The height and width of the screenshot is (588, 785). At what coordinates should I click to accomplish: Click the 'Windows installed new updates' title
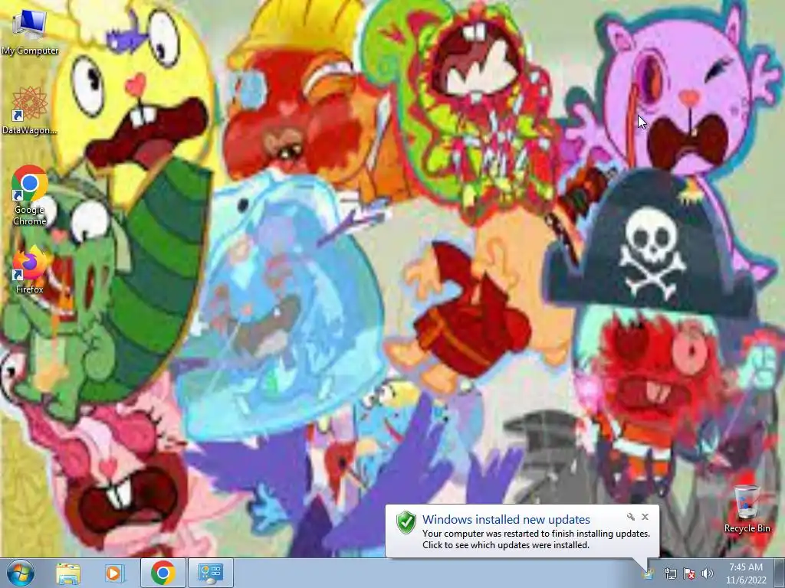[x=506, y=520]
